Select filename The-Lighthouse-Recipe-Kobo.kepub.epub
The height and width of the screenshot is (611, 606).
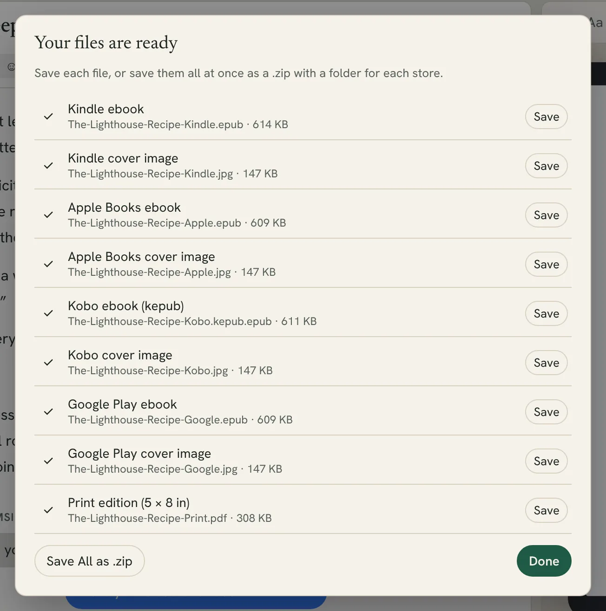(170, 322)
